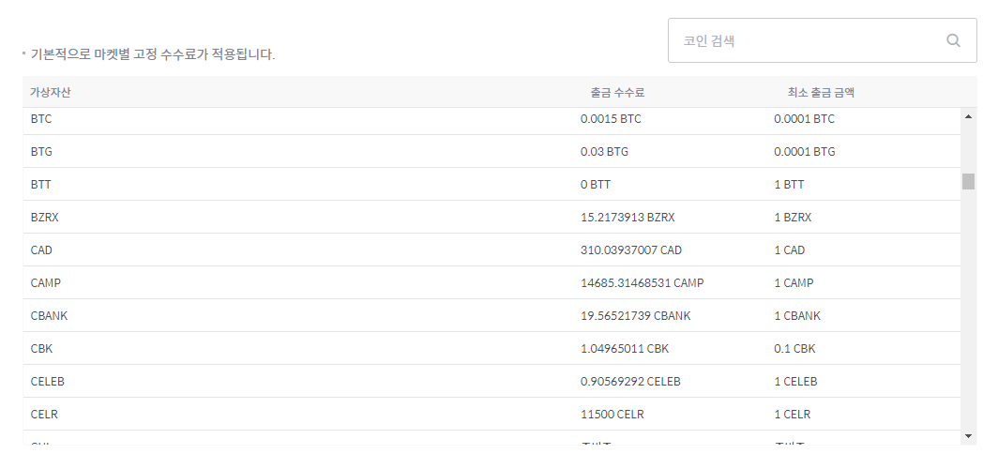The image size is (998, 454).
Task: Click the 0 BTT withdrawal fee
Action: 596,185
